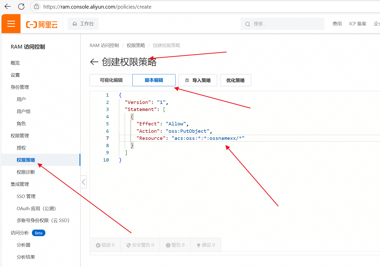The height and width of the screenshot is (267, 380).
Task: Open the orange hamburger menu
Action: tap(11, 24)
